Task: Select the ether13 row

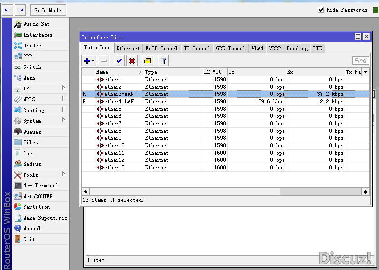Action: click(x=225, y=167)
